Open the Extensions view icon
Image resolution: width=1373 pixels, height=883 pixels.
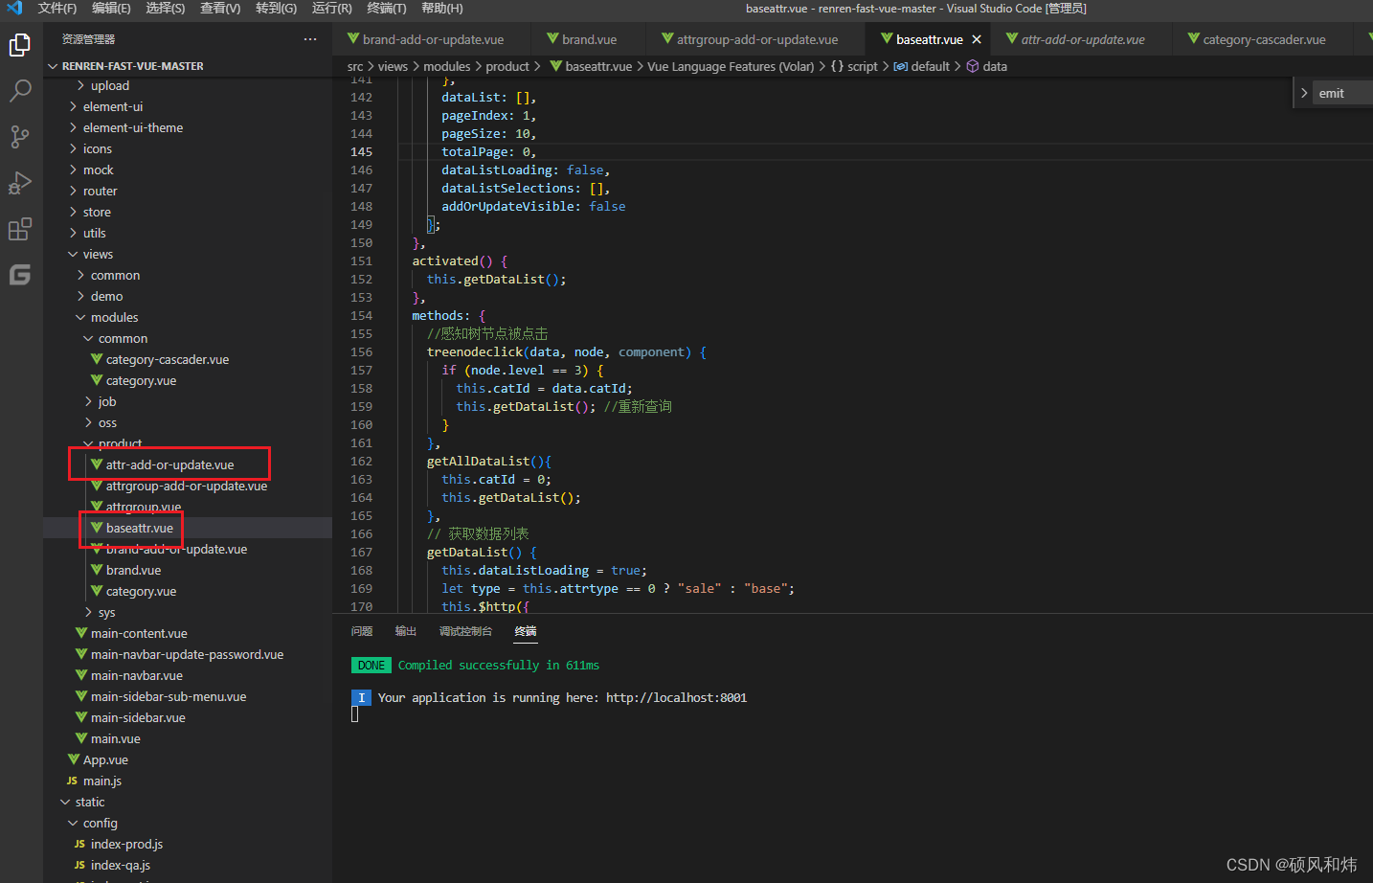pyautogui.click(x=20, y=229)
